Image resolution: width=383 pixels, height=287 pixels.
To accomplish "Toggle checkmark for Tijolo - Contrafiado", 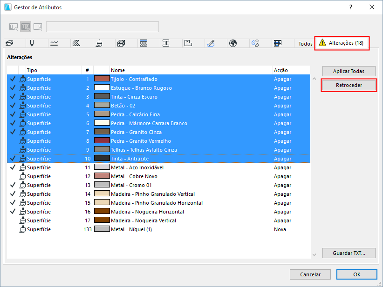I will (x=13, y=79).
